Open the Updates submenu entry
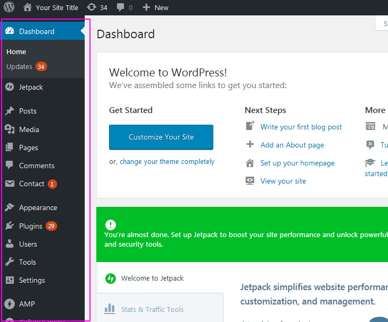 [x=19, y=67]
